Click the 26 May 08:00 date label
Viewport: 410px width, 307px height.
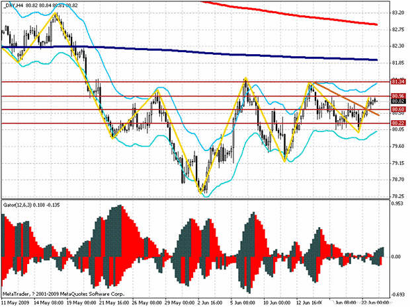(147, 303)
